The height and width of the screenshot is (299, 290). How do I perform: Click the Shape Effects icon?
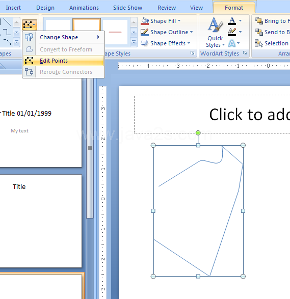point(145,43)
